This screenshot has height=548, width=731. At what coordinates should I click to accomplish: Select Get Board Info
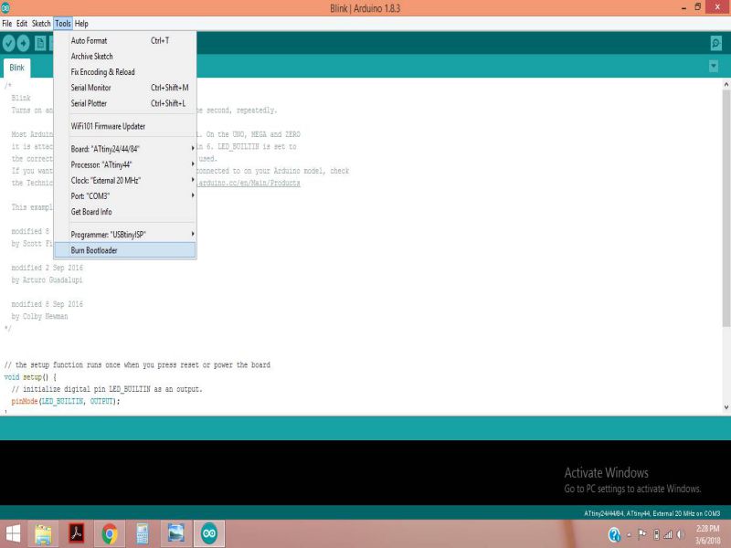(x=125, y=212)
